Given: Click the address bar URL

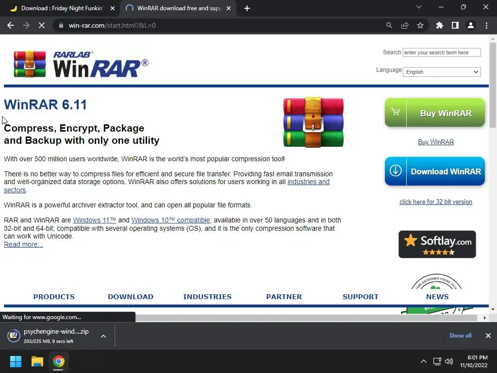Looking at the screenshot, I should point(112,25).
